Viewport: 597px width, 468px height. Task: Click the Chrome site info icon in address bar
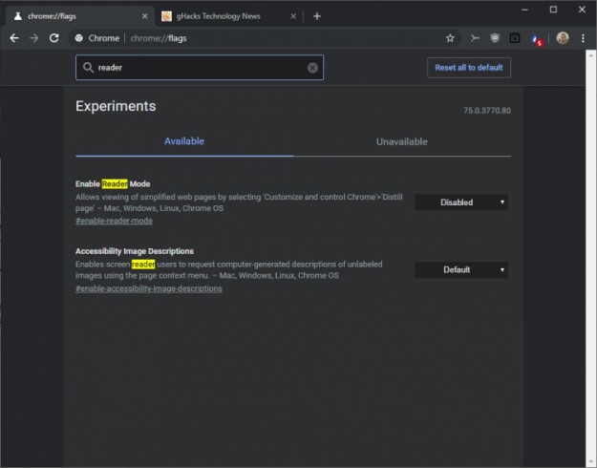[79, 38]
